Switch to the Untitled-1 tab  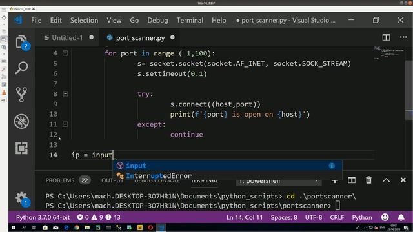pyautogui.click(x=67, y=37)
